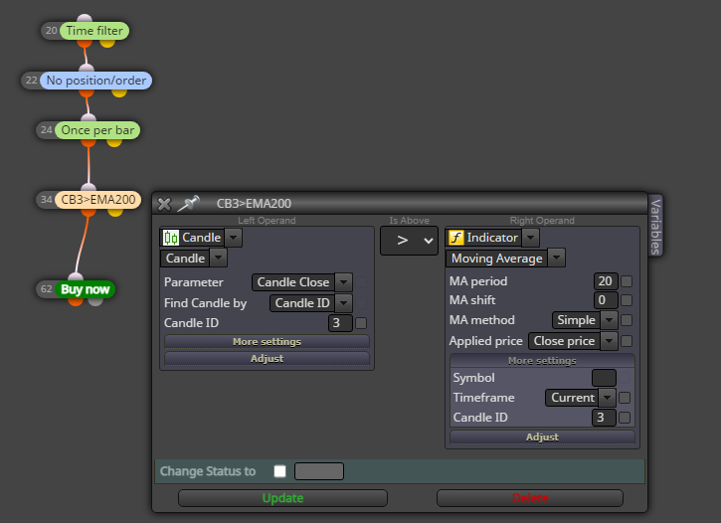
Task: Open the Right Operand Indicator dropdown
Action: (x=531, y=238)
